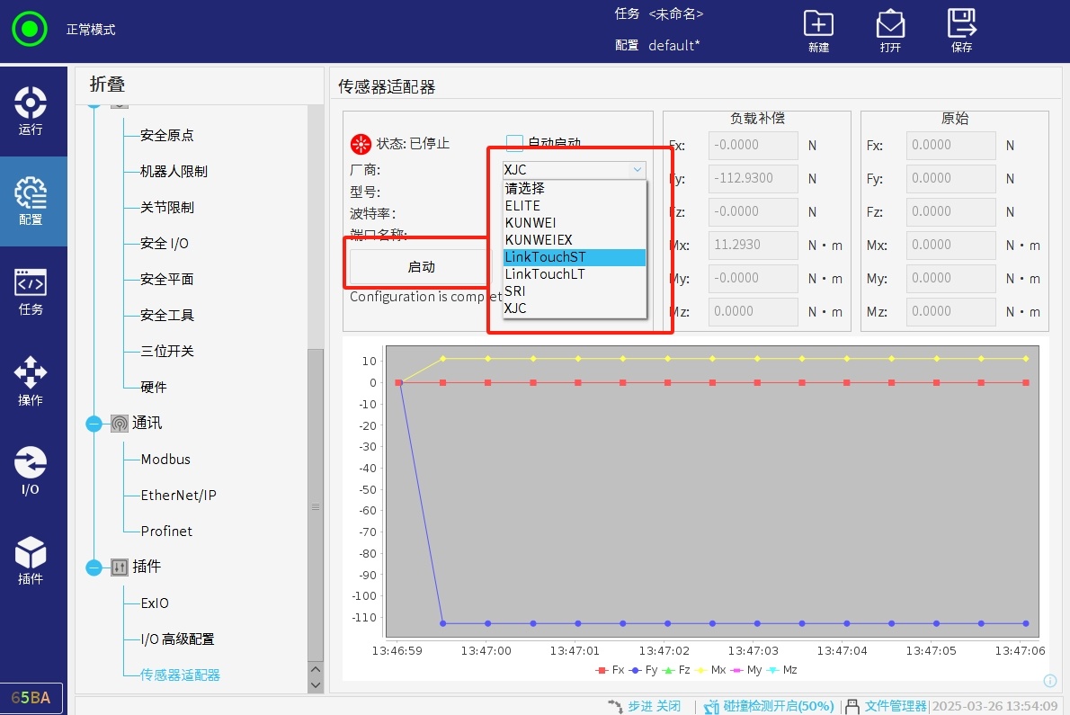Screen dimensions: 1070x715
Task: Toggle the 自动启动 auto-start checkbox
Action: click(x=514, y=143)
